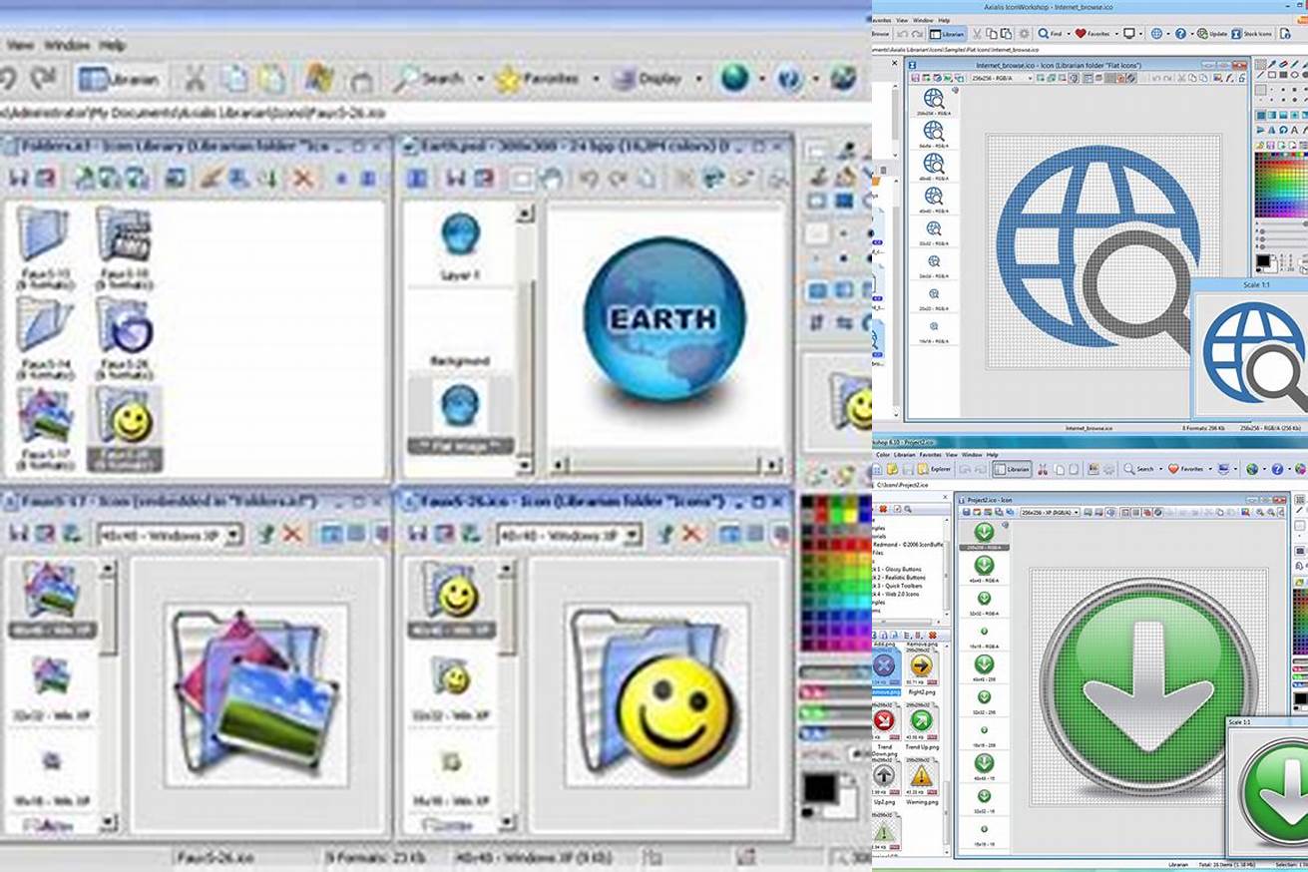Click the Copy icon in the left window toolbar
This screenshot has width=1308, height=872.
tap(233, 78)
